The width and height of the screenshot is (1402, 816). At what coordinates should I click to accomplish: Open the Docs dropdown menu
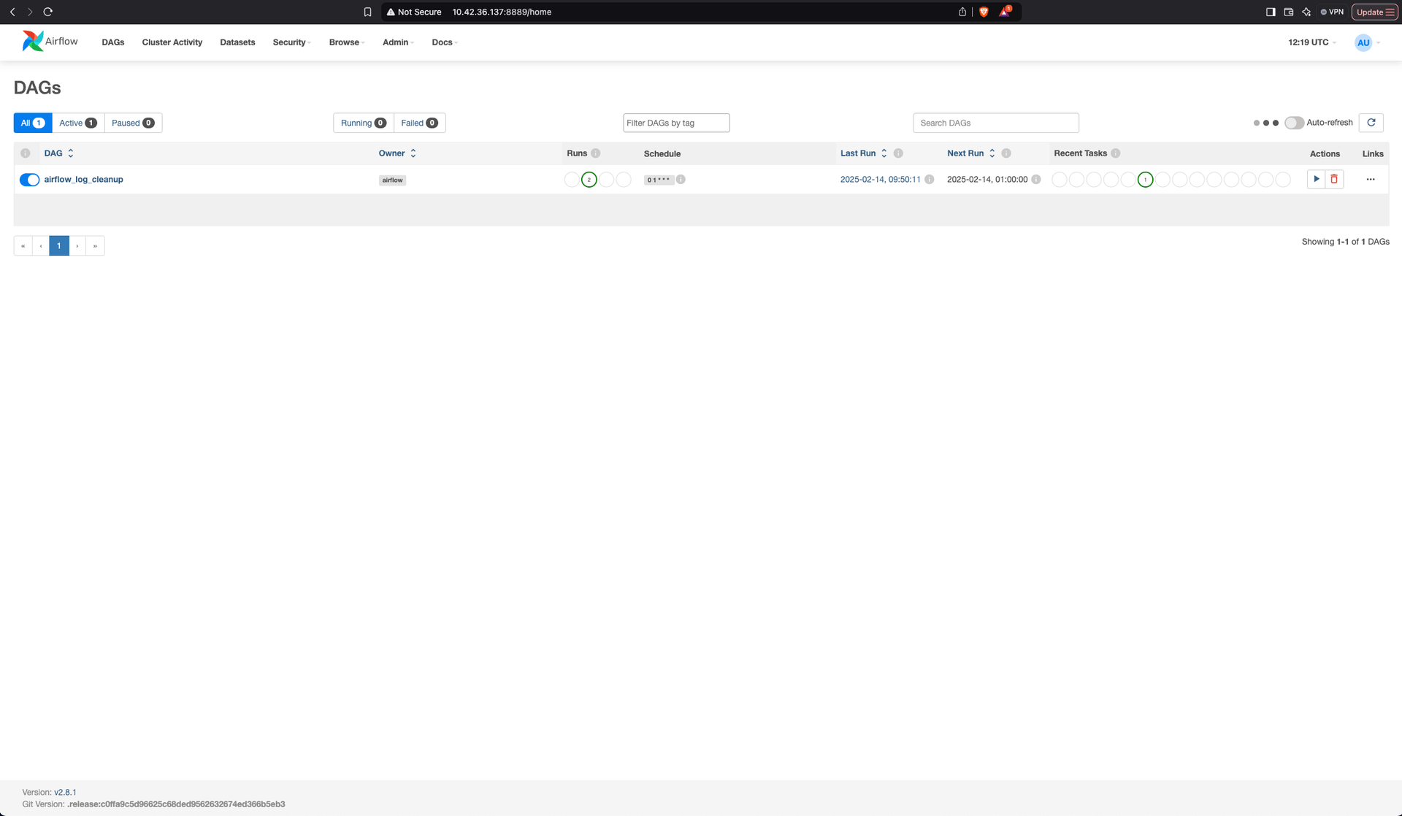coord(445,42)
